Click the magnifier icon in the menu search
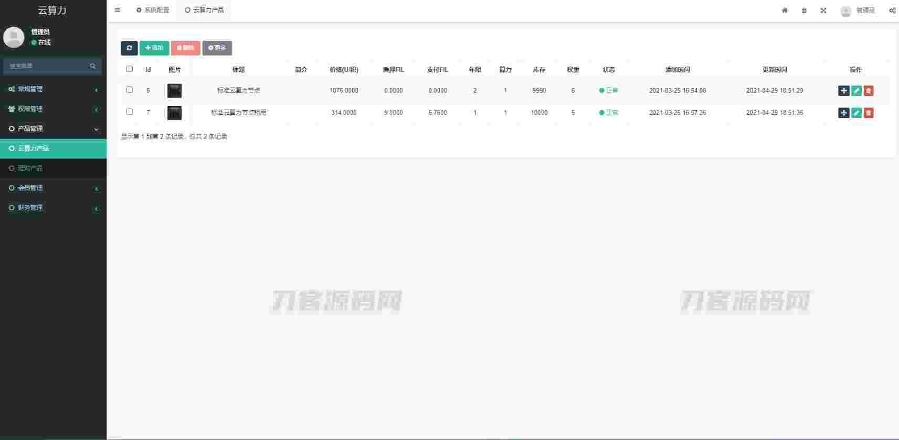This screenshot has width=899, height=440. tap(93, 66)
